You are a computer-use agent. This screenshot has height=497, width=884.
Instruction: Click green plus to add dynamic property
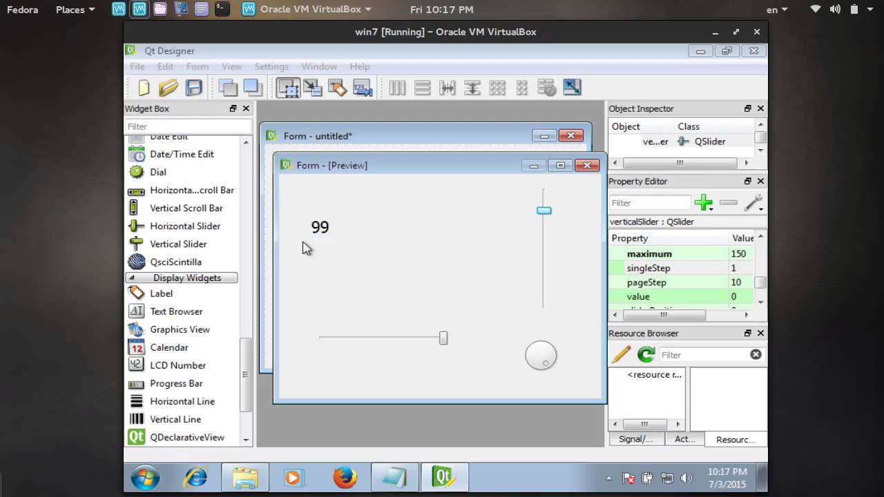tap(704, 202)
